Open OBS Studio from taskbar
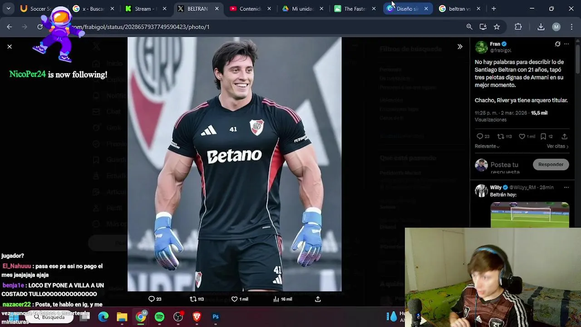This screenshot has width=581, height=327. coord(178,317)
